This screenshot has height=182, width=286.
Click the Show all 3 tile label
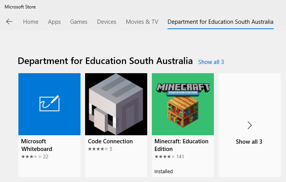249,142
